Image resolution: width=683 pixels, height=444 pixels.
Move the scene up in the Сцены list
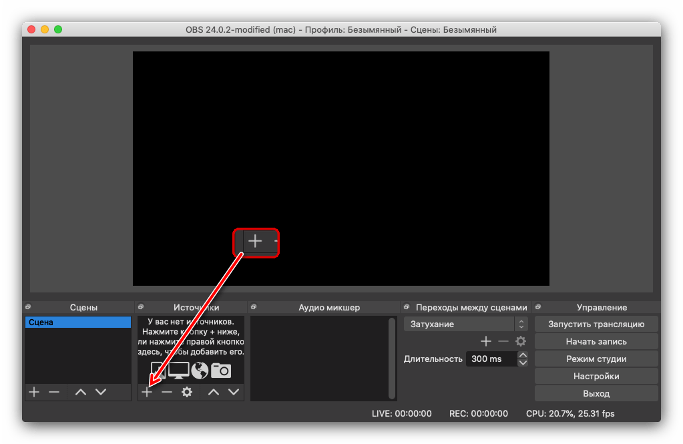pos(81,392)
